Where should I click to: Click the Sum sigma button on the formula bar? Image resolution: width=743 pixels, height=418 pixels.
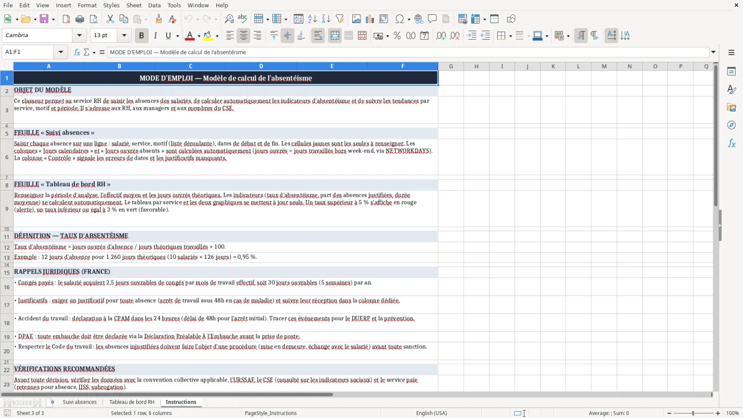(x=86, y=52)
